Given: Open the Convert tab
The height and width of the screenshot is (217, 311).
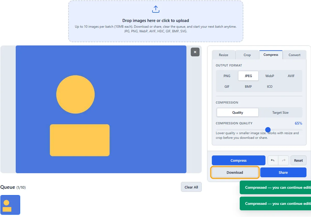Looking at the screenshot, I should (295, 55).
